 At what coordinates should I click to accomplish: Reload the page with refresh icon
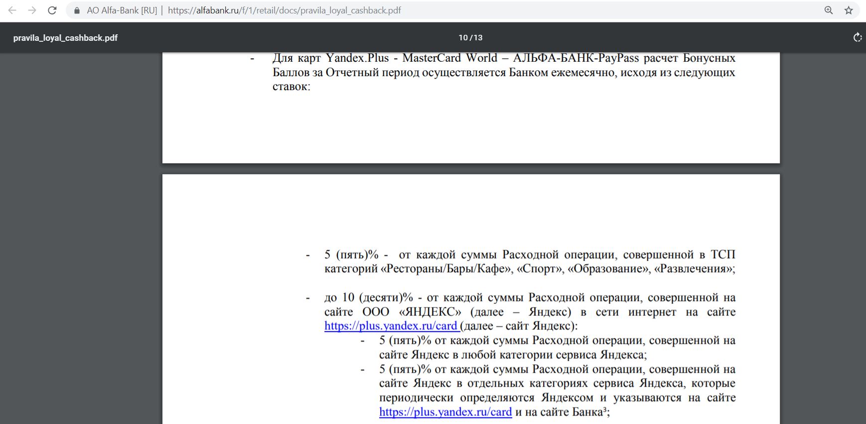(52, 10)
